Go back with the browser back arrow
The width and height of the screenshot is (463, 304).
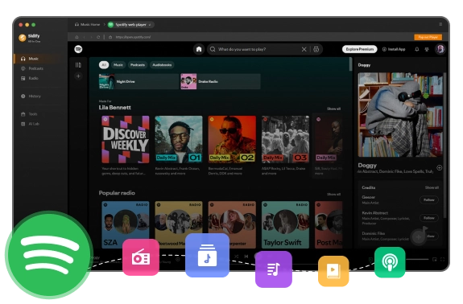(x=85, y=37)
